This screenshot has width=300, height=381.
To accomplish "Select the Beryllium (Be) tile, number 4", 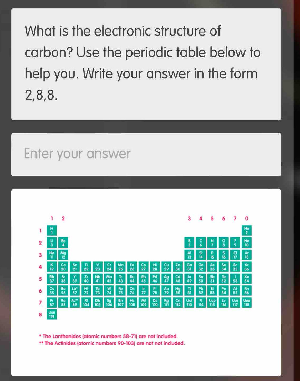I will pos(63,243).
